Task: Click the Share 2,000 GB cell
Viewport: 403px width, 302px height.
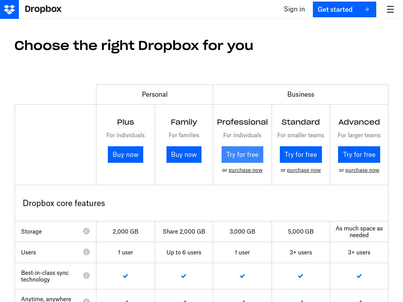Action: point(184,232)
